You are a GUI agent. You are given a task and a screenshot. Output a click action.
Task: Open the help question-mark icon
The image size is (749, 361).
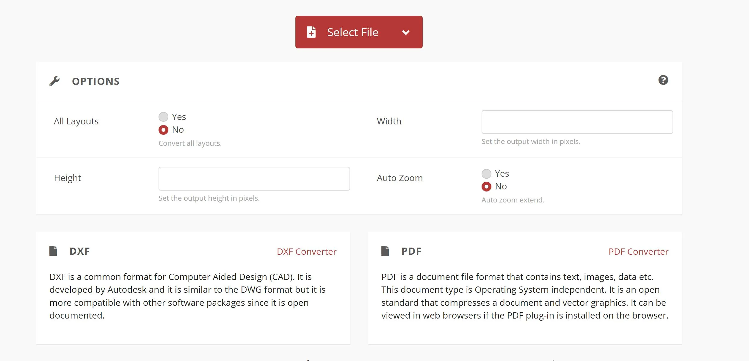(x=664, y=80)
